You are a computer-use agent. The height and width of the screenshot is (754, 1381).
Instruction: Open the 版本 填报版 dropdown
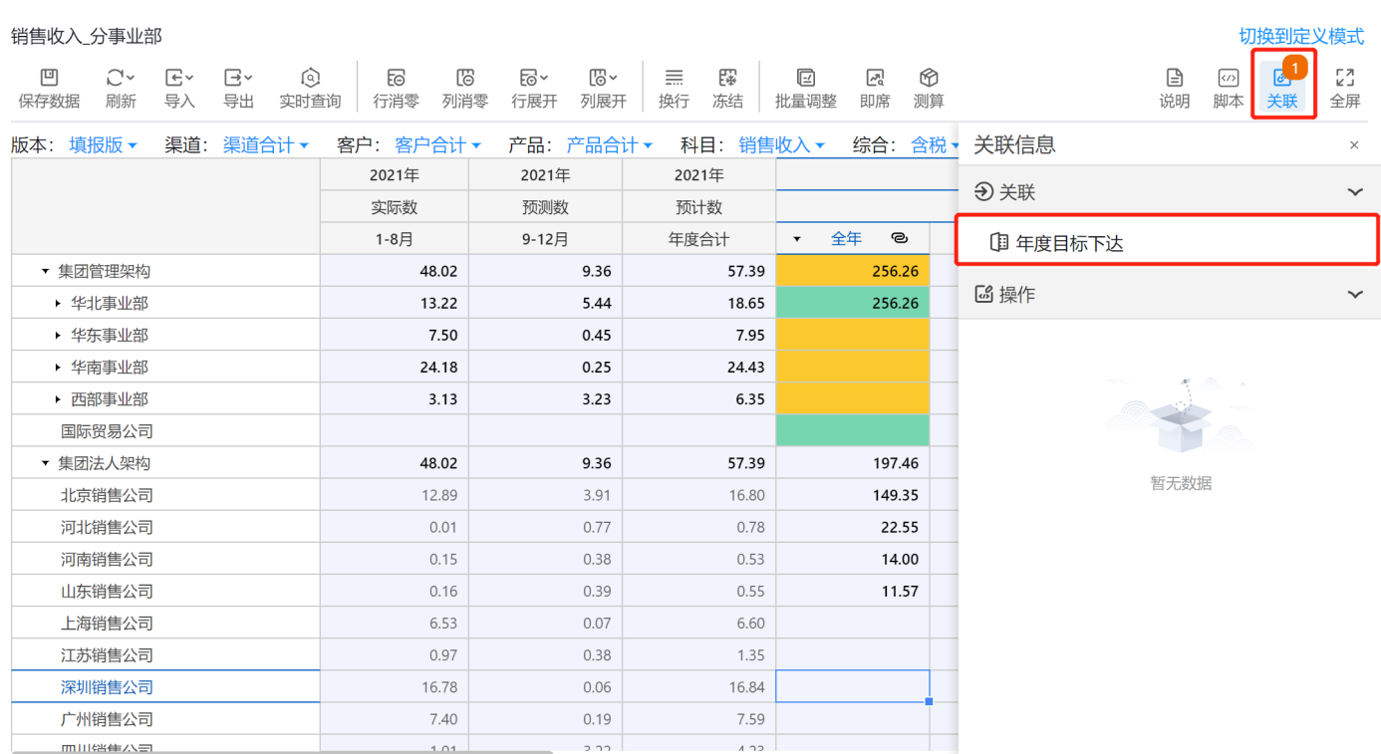[103, 145]
